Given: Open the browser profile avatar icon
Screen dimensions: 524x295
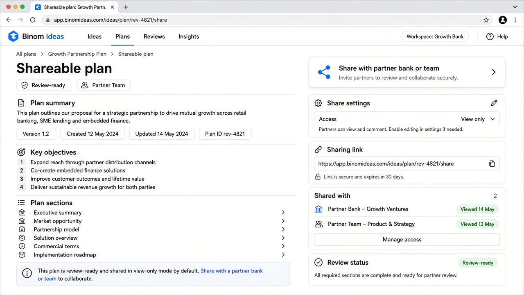Looking at the screenshot, I should 503,20.
